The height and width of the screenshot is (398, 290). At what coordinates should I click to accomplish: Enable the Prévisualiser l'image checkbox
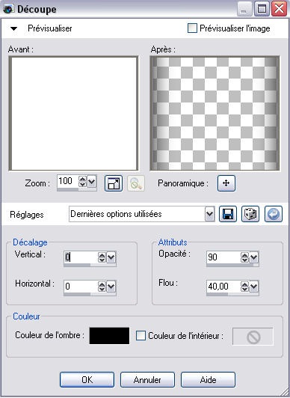tap(192, 28)
